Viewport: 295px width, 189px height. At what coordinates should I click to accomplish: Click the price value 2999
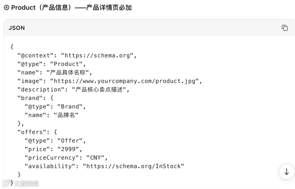coord(68,149)
